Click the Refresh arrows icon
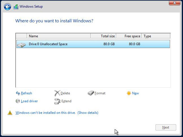 pos(18,93)
